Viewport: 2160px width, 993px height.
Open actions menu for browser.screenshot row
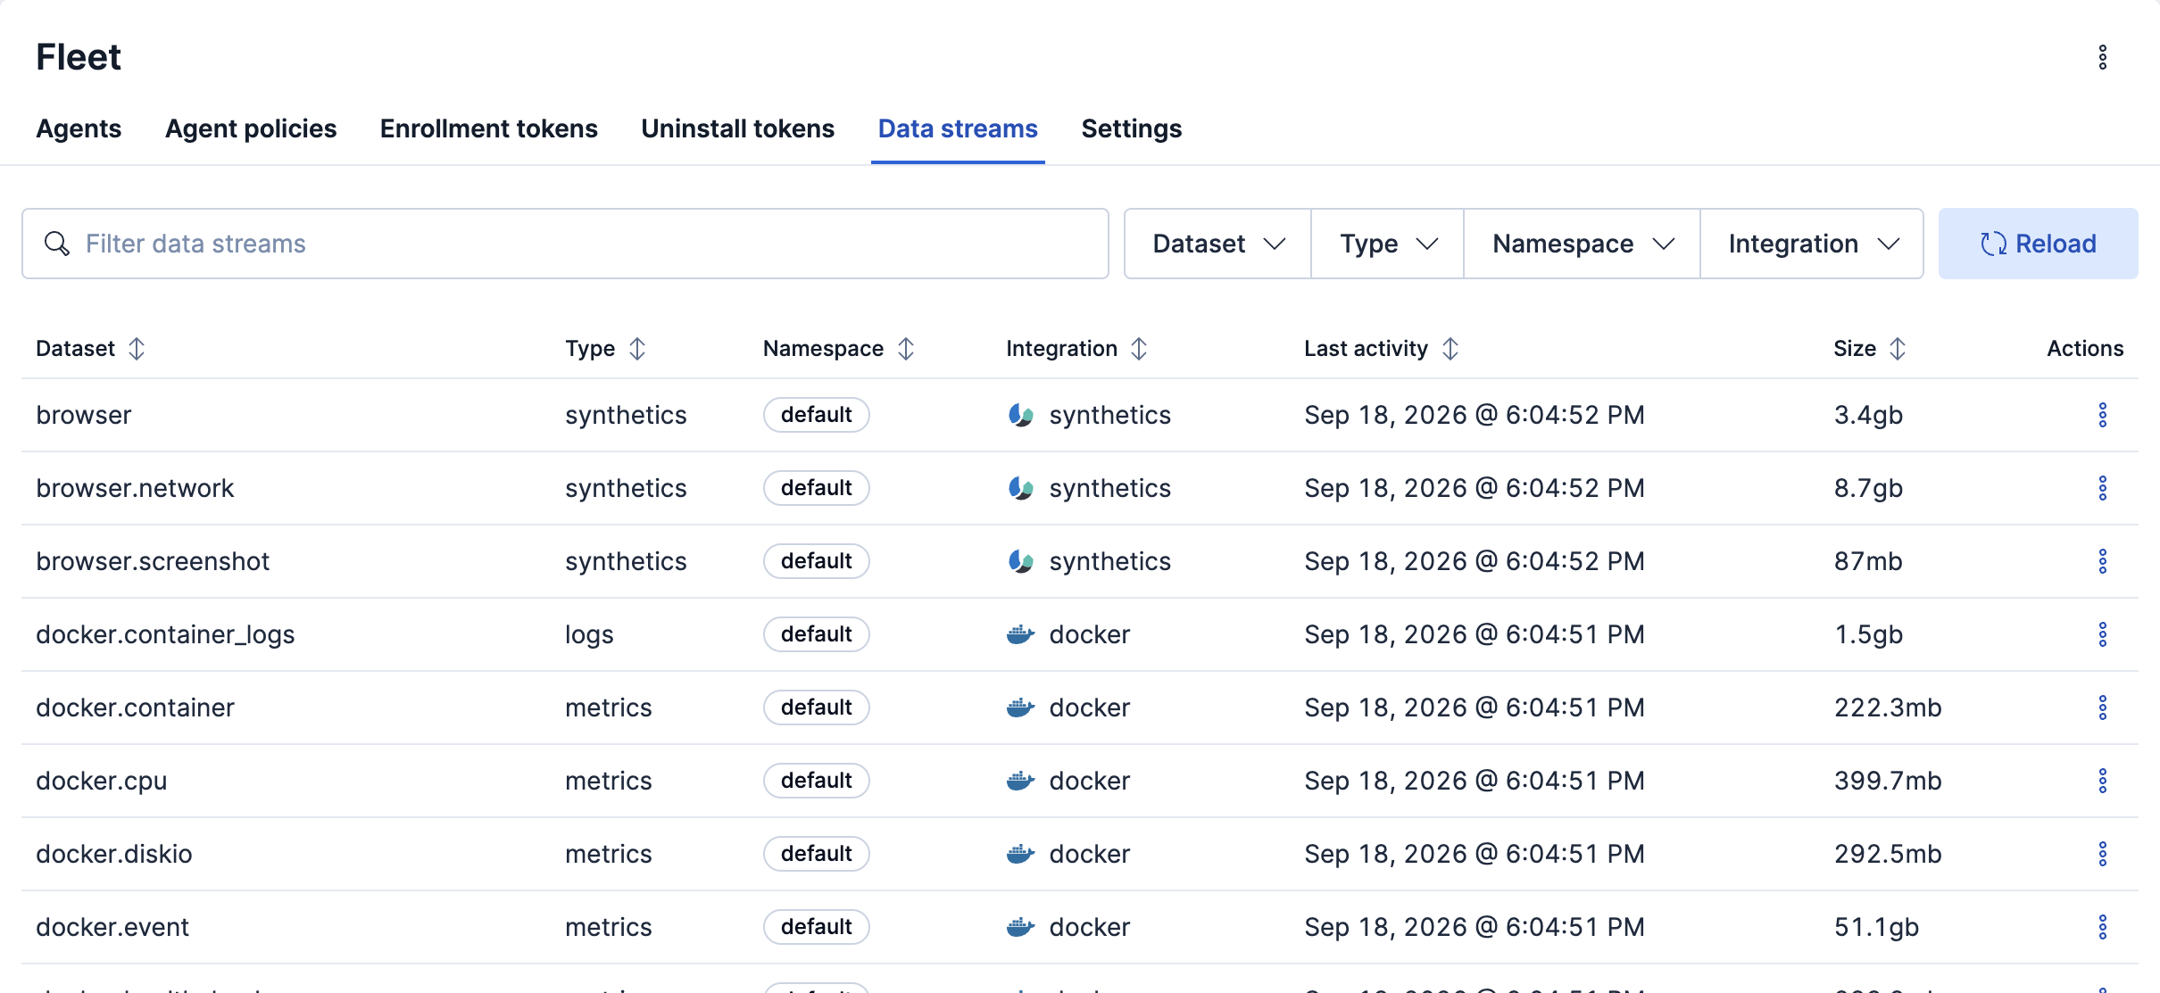click(2102, 561)
